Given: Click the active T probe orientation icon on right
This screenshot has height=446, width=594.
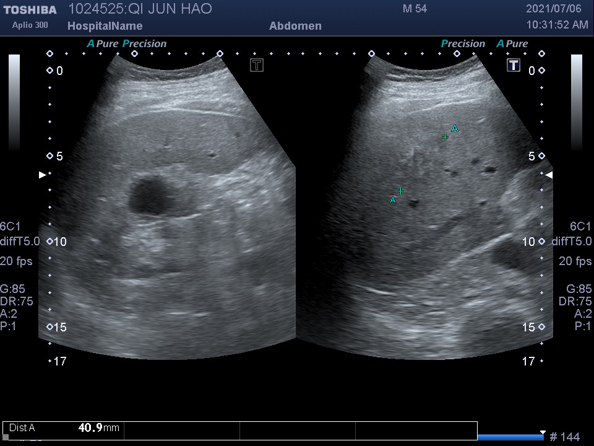Looking at the screenshot, I should pyautogui.click(x=514, y=65).
